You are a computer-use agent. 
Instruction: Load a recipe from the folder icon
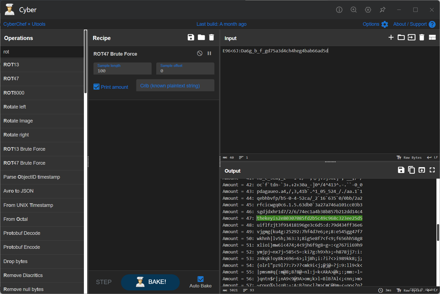[x=201, y=38]
